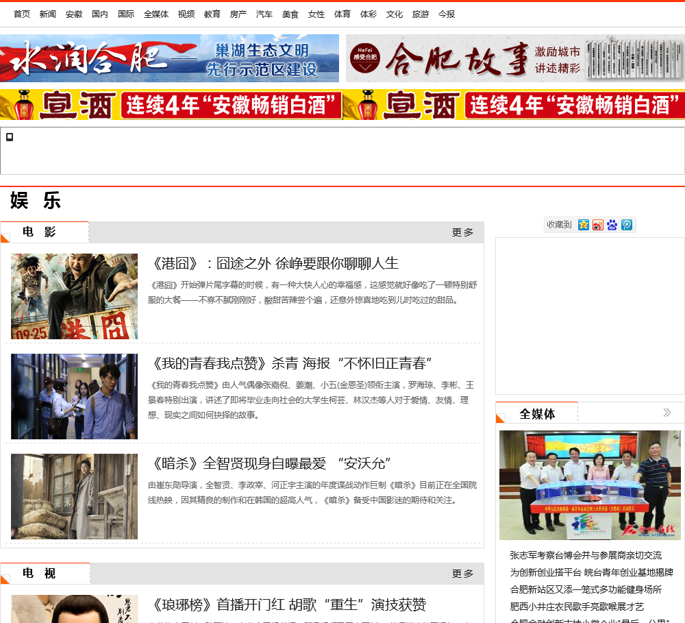
Task: Go to 视频 navigation item
Action: point(186,14)
